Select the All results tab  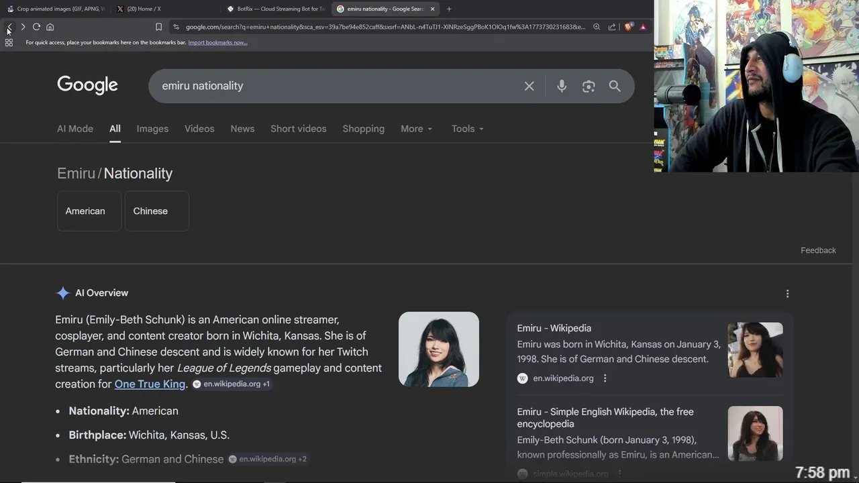coord(115,129)
